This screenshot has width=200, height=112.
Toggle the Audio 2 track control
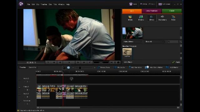point(19,79)
